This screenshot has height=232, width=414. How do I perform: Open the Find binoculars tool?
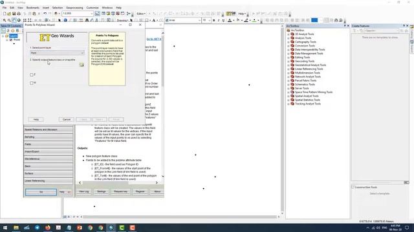(x=87, y=20)
